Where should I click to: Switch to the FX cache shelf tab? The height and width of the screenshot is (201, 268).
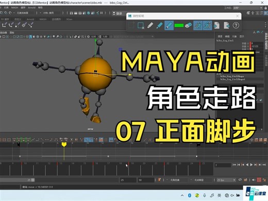click(5, 19)
